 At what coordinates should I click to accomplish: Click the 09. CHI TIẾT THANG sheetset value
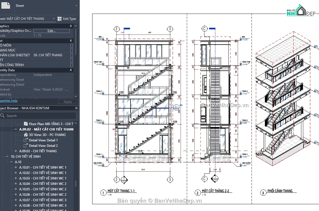tap(48, 55)
